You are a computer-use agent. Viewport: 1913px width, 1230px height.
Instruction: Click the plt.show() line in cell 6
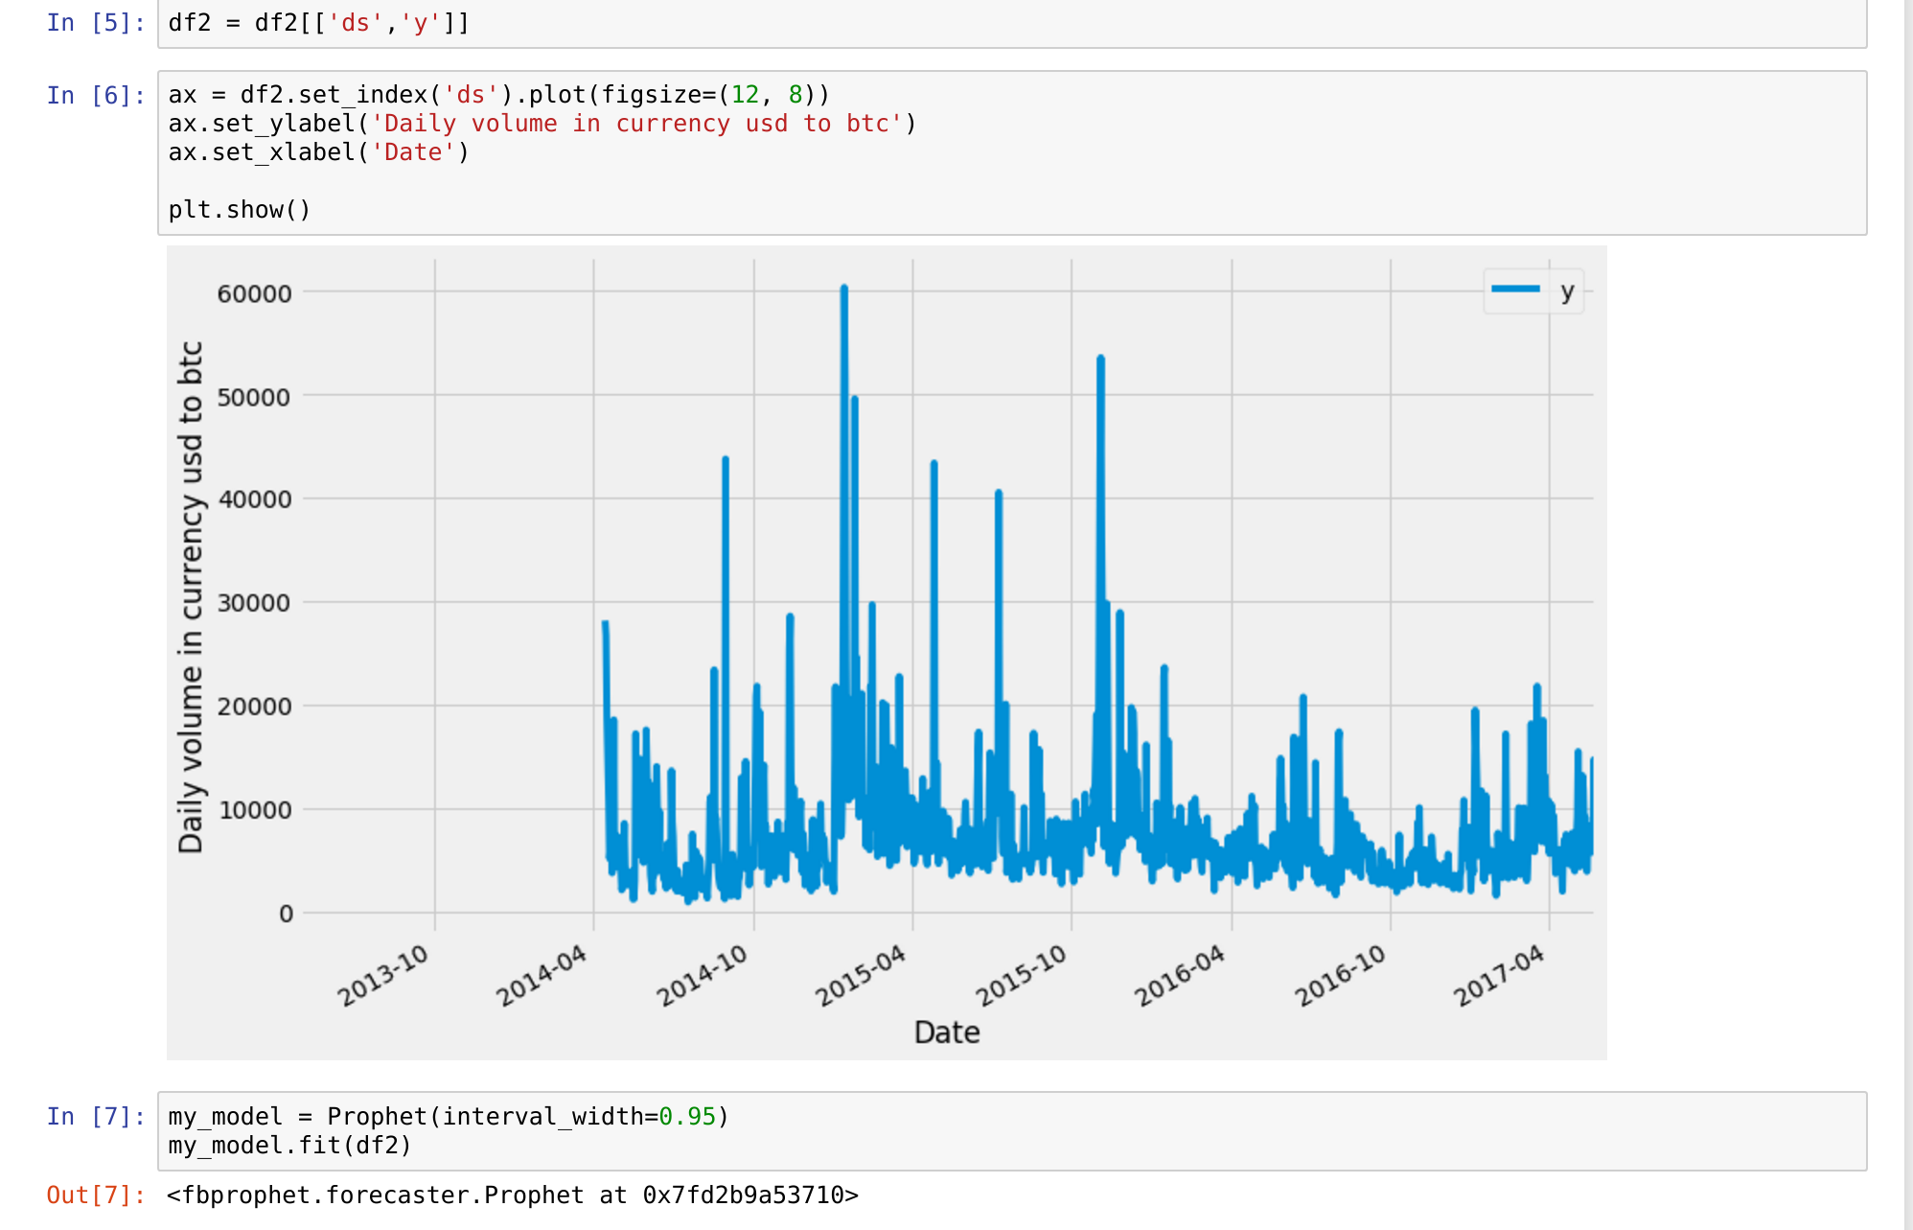point(240,210)
